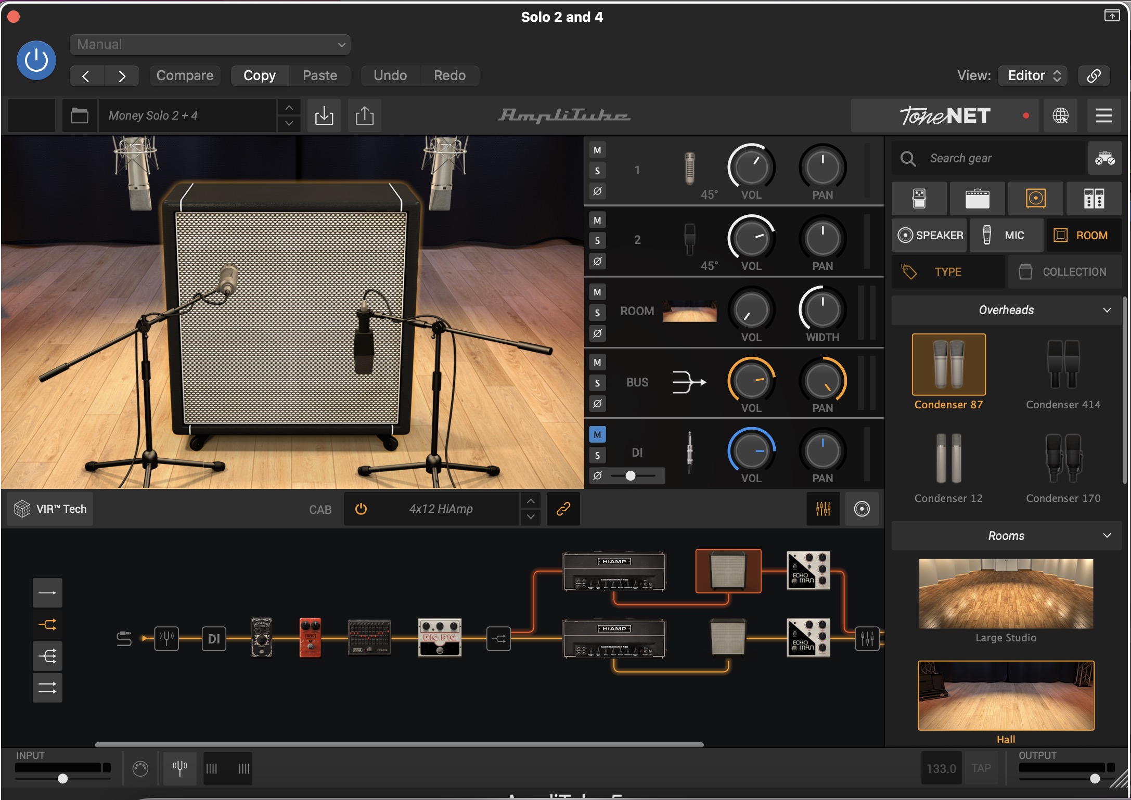Mute mic channel 1
Viewport: 1131px width, 800px height.
click(597, 150)
